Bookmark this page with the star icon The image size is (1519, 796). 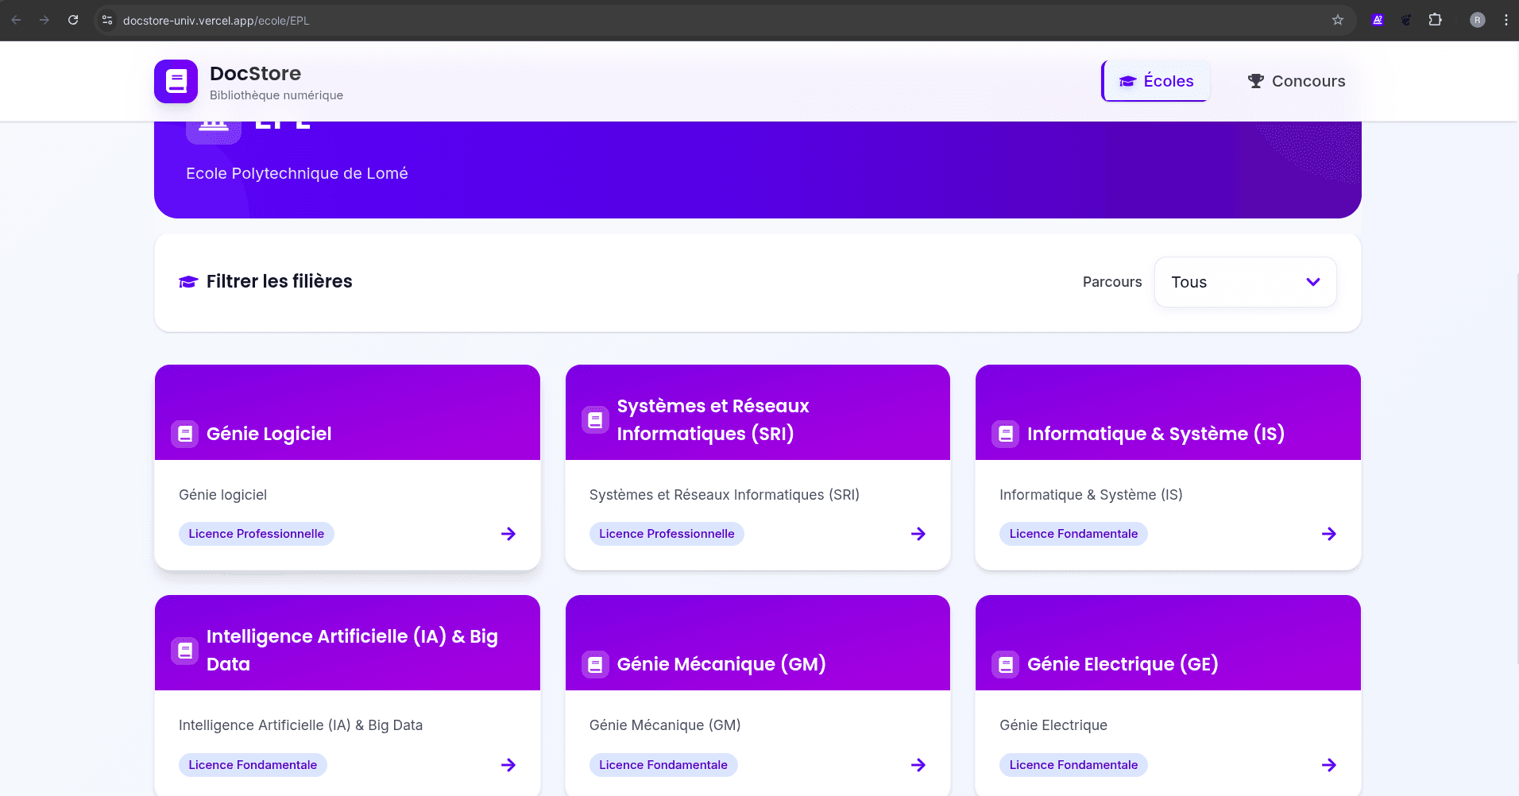point(1338,20)
